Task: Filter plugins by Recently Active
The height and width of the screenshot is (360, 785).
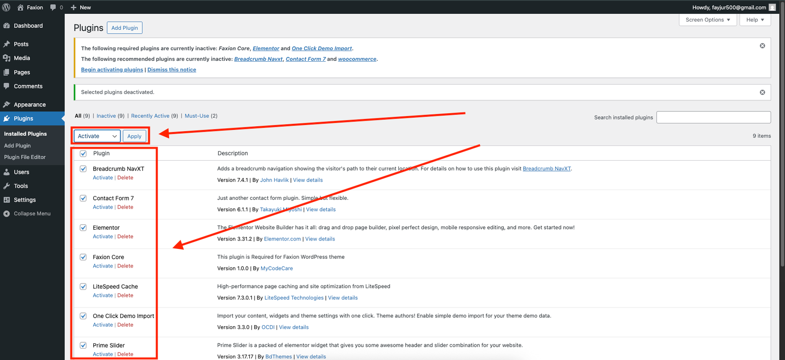Action: point(150,116)
